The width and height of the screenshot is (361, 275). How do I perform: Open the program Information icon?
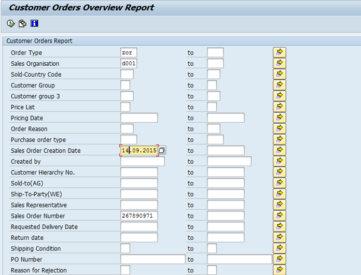[x=34, y=23]
